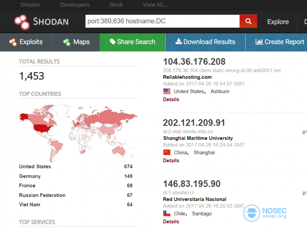This screenshot has width=307, height=231.
Task: Click the Share Search button label
Action: (136, 42)
